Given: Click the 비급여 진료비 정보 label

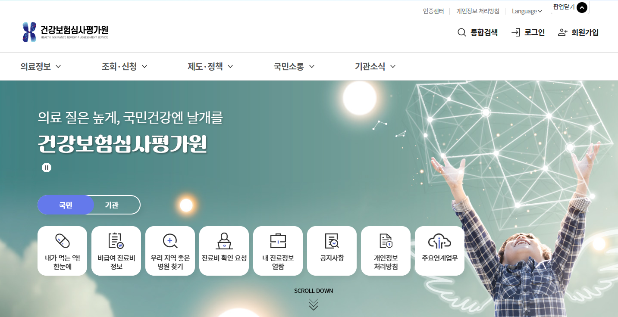Looking at the screenshot, I should tap(116, 262).
